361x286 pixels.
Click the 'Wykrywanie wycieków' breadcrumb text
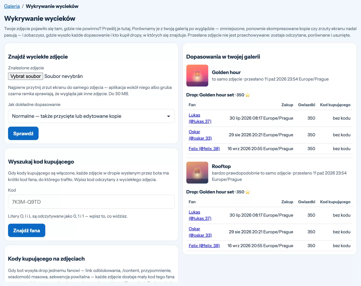click(52, 6)
